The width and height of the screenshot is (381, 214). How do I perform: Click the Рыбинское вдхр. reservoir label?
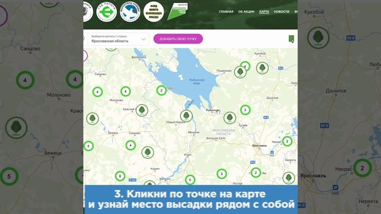pos(196,81)
